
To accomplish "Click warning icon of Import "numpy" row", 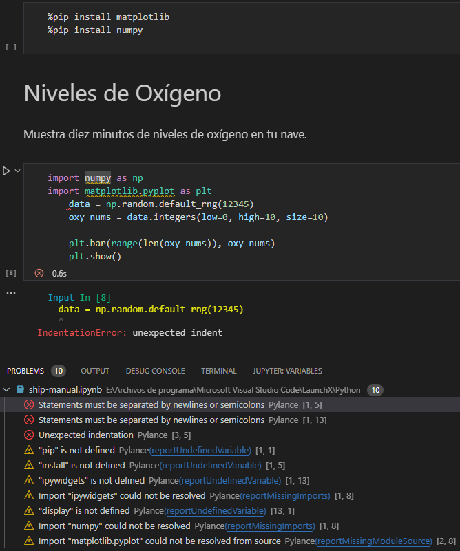I will pyautogui.click(x=29, y=526).
